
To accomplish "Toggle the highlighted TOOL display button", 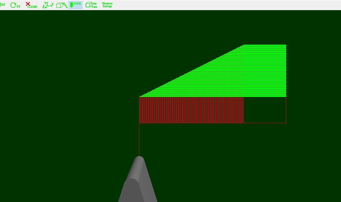I will coord(75,5).
